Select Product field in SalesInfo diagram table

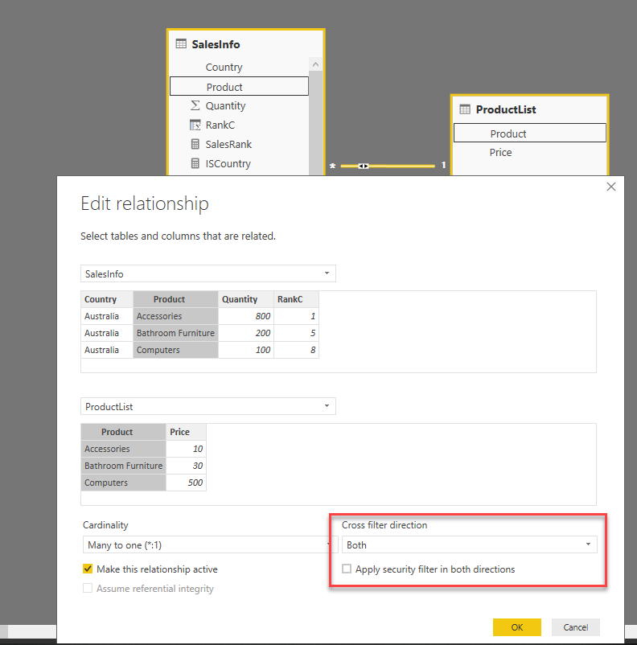pos(239,86)
